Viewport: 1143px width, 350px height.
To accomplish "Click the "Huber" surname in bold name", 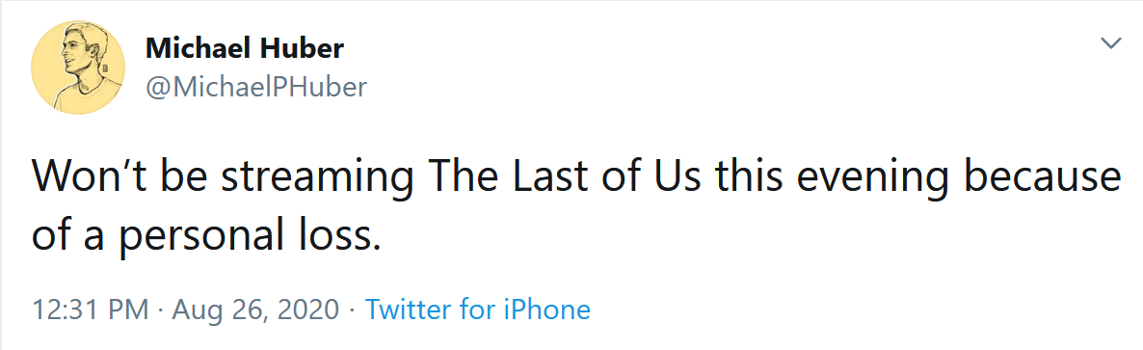I will coord(303,49).
